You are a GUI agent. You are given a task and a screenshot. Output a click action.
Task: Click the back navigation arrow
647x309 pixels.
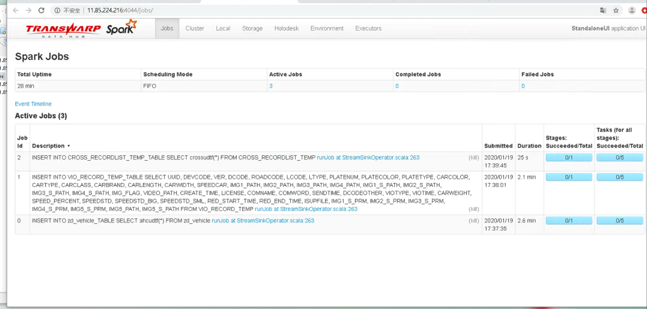click(15, 10)
